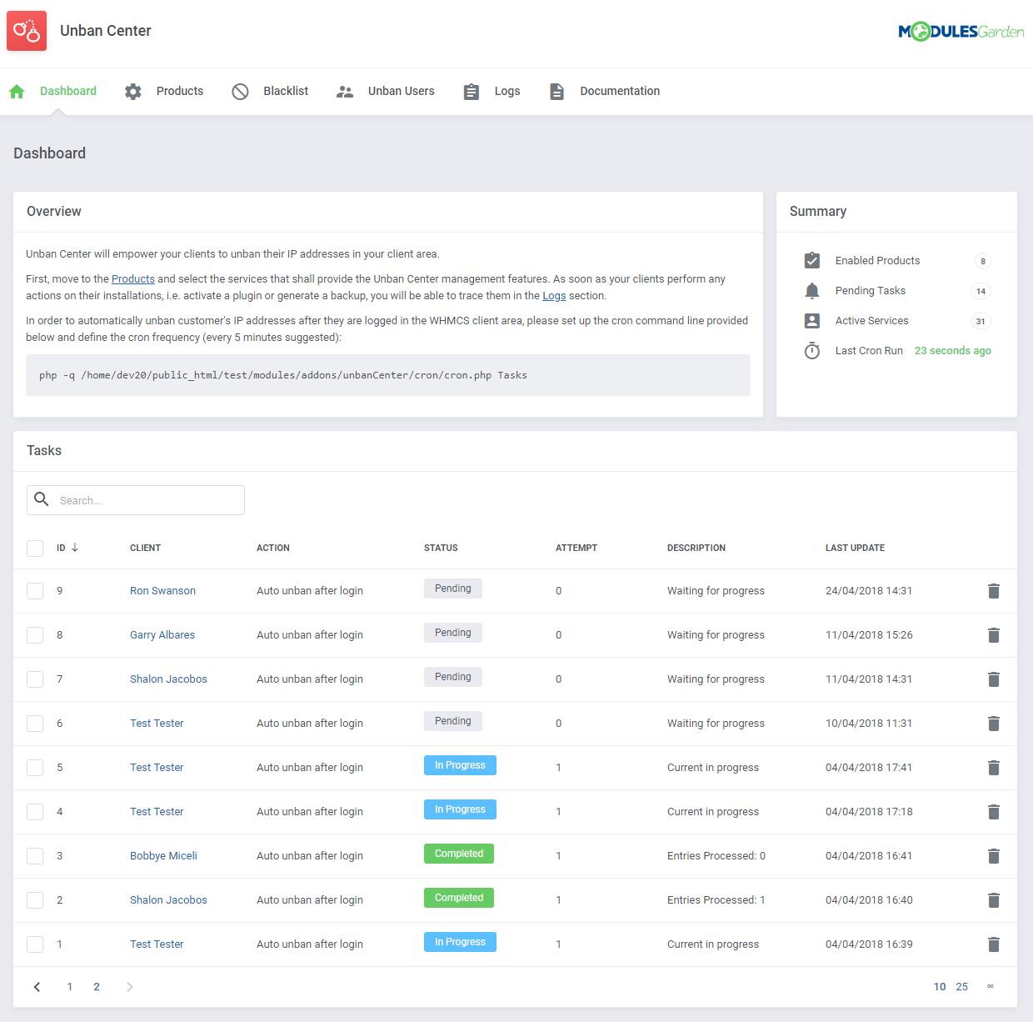Delete task 3 for Bobbye Miceli
Image resolution: width=1033 pixels, height=1022 pixels.
click(x=994, y=856)
